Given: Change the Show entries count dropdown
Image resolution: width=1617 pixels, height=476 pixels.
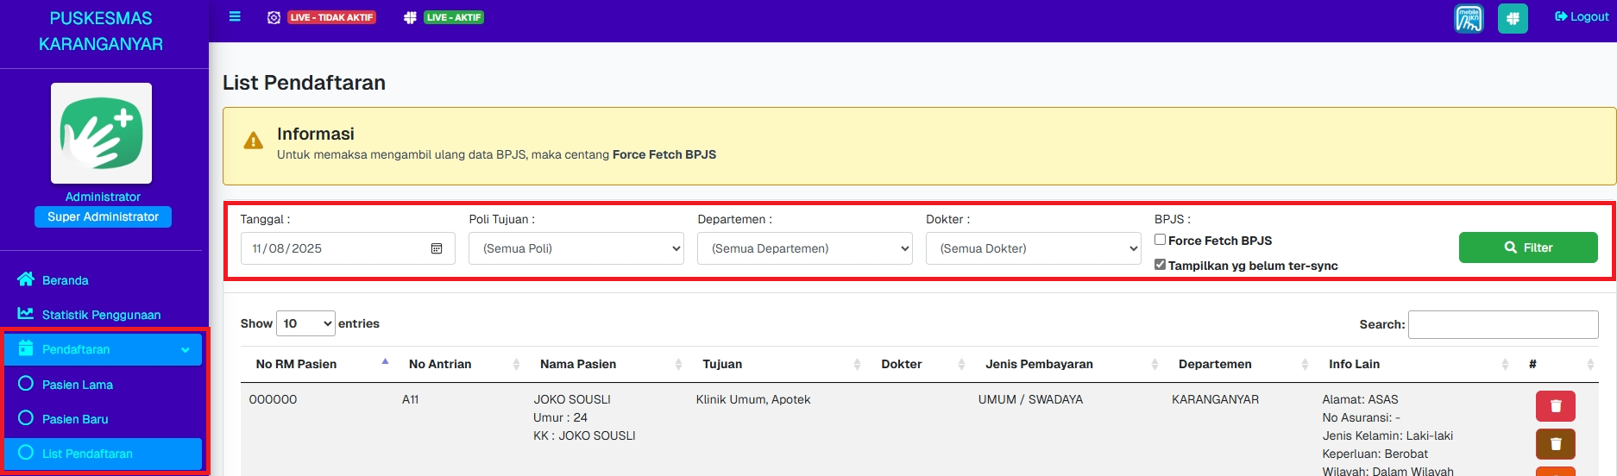Looking at the screenshot, I should point(305,323).
